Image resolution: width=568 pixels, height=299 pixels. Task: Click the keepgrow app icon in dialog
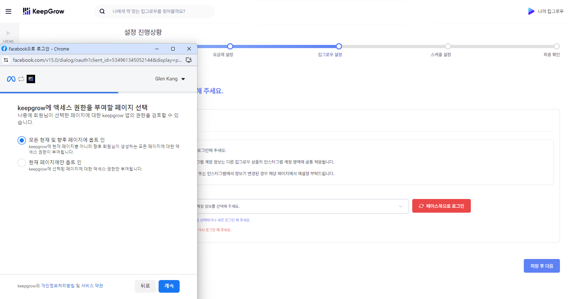pos(31,79)
